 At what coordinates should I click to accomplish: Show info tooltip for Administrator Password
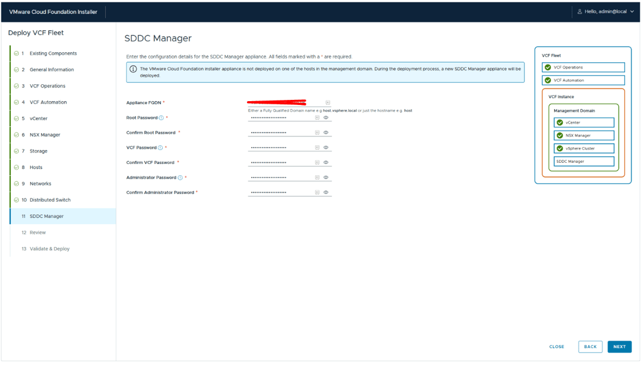click(180, 178)
